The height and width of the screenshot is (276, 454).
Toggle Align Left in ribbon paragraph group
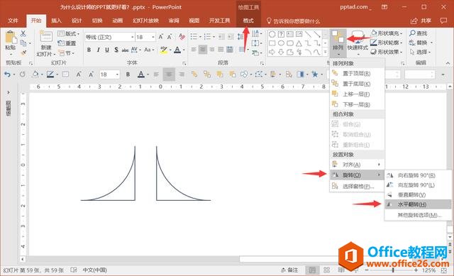point(194,50)
